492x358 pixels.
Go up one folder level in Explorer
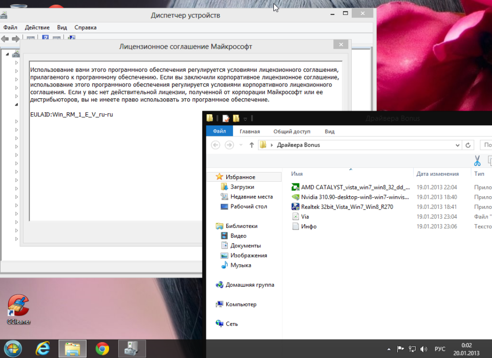251,145
